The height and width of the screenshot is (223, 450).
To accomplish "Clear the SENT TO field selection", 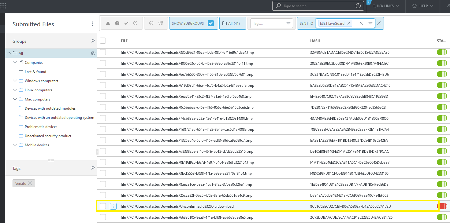I will [361, 23].
